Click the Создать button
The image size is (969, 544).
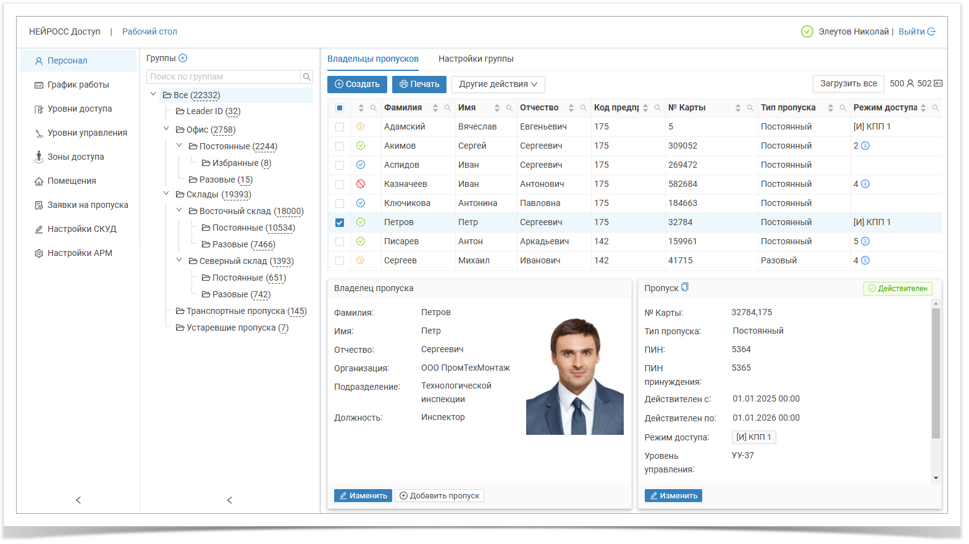(x=357, y=84)
